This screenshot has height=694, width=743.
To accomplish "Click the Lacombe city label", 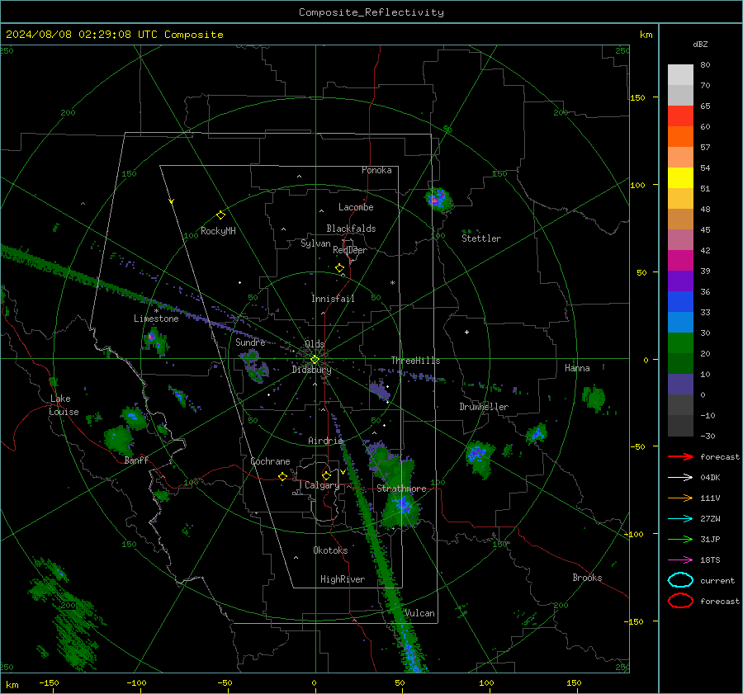I will click(x=356, y=207).
